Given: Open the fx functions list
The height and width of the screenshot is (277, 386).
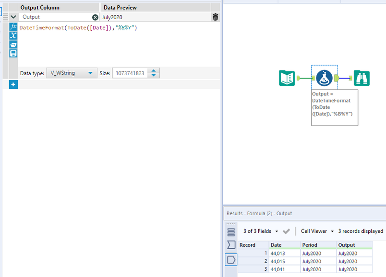Looking at the screenshot, I should click(13, 26).
